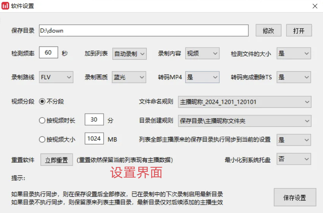Open the 转码MP4 dropdown

coord(202,77)
